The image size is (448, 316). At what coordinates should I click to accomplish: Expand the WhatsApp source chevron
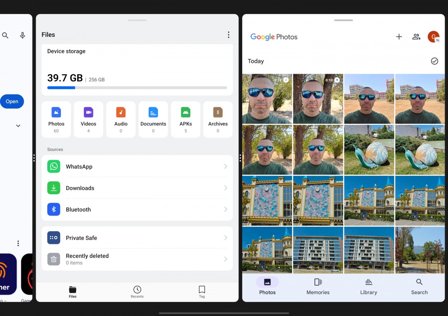pos(226,166)
